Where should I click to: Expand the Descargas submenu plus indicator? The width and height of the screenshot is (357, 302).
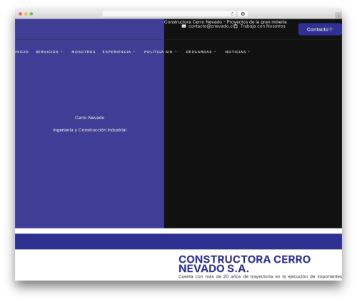click(x=215, y=51)
